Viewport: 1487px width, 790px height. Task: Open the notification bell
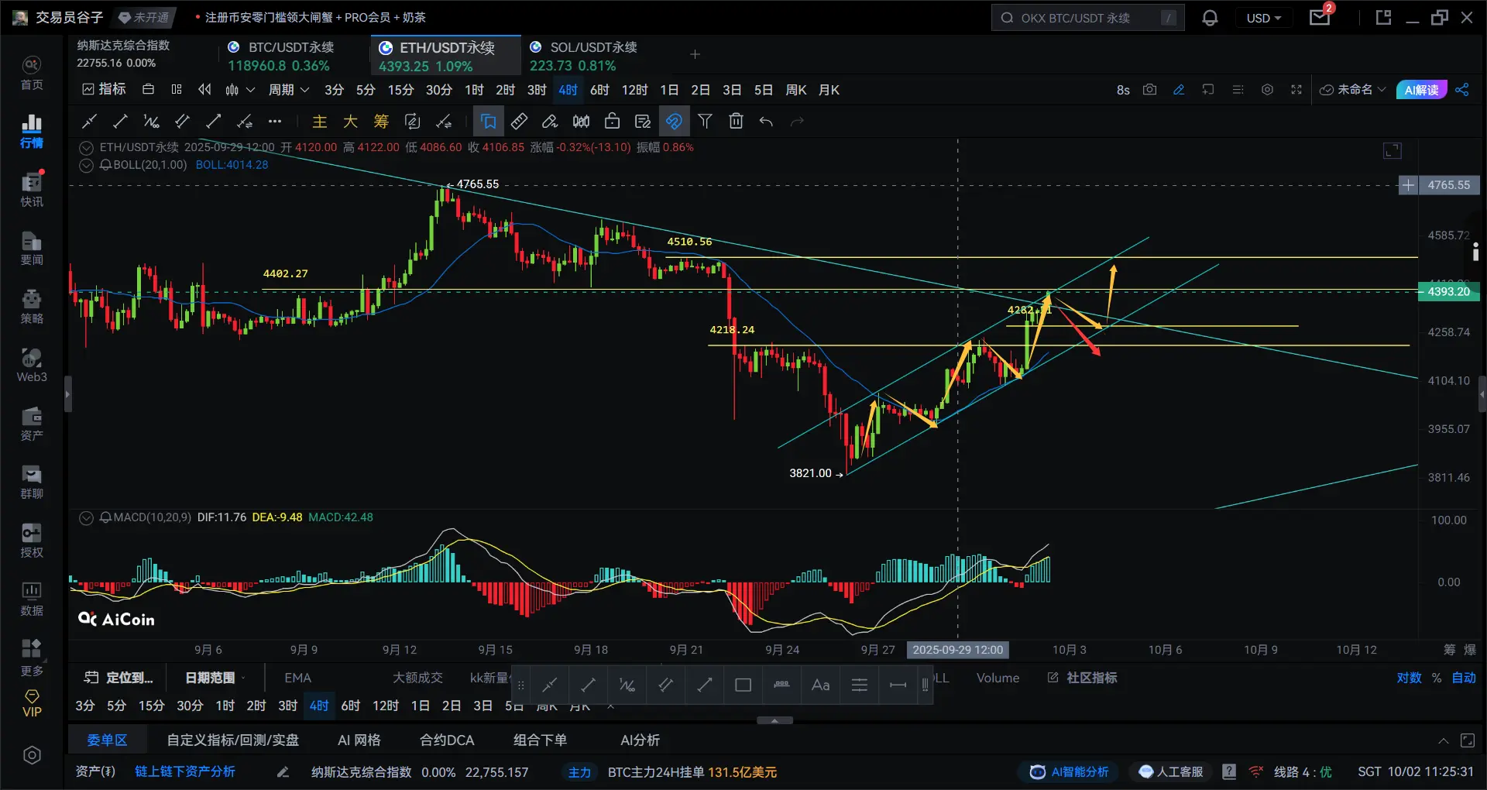(x=1210, y=18)
